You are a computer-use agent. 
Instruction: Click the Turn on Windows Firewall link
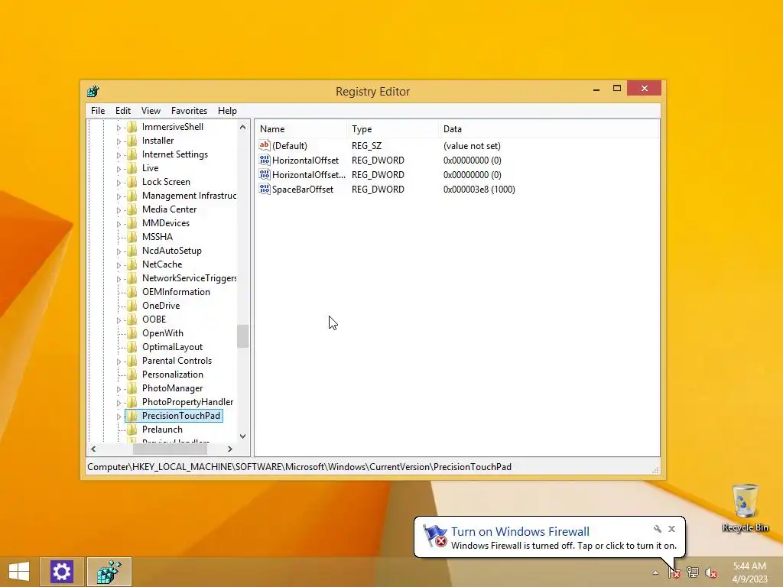pyautogui.click(x=520, y=532)
